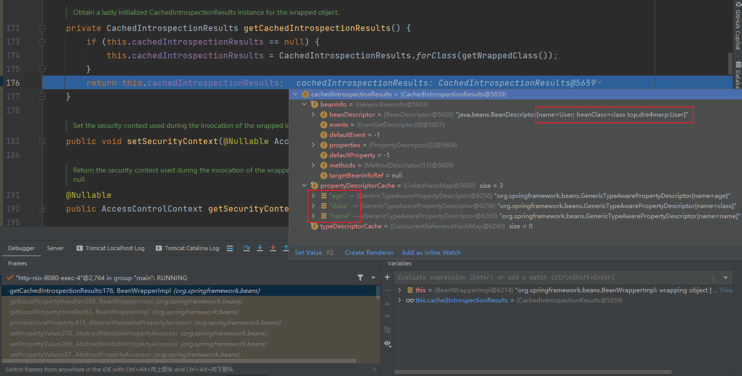Open the GitHub Copilot side panel
Viewport: 742px width, 376px height.
[x=737, y=25]
